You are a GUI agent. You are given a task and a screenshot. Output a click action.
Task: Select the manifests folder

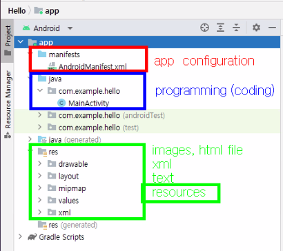(x=64, y=54)
